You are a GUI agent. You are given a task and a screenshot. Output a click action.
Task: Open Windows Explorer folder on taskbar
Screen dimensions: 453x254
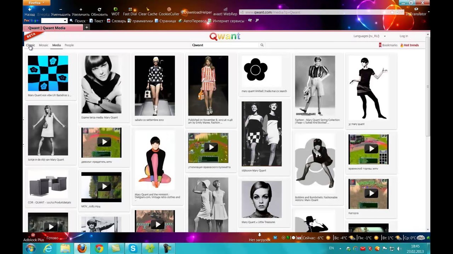click(x=65, y=248)
